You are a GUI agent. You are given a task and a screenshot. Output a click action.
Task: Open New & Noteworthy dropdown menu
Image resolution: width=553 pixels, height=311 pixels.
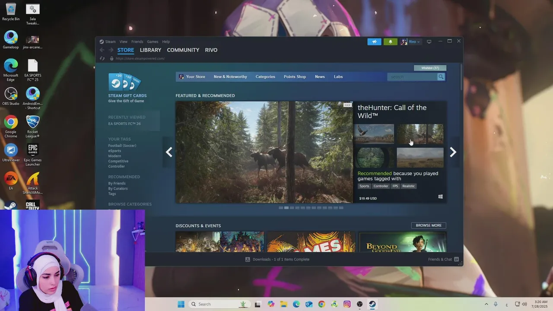point(230,77)
